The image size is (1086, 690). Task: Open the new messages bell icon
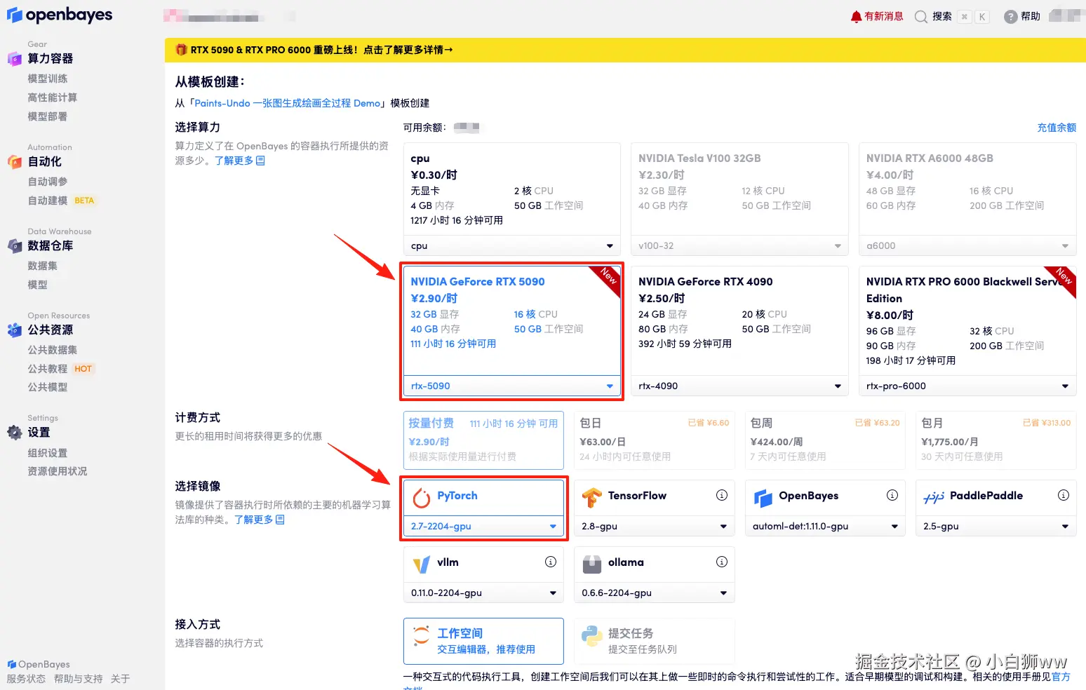(856, 17)
